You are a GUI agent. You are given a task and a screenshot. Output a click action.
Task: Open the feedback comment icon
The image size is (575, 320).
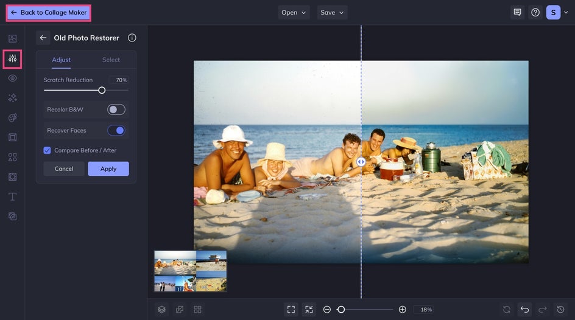pos(517,12)
